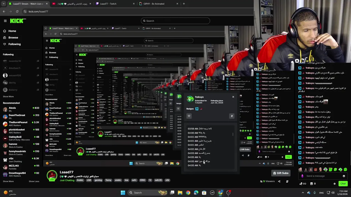Click Lsaad77 streamer avatar with LIVE badge
This screenshot has width=351, height=197.
click(x=52, y=176)
